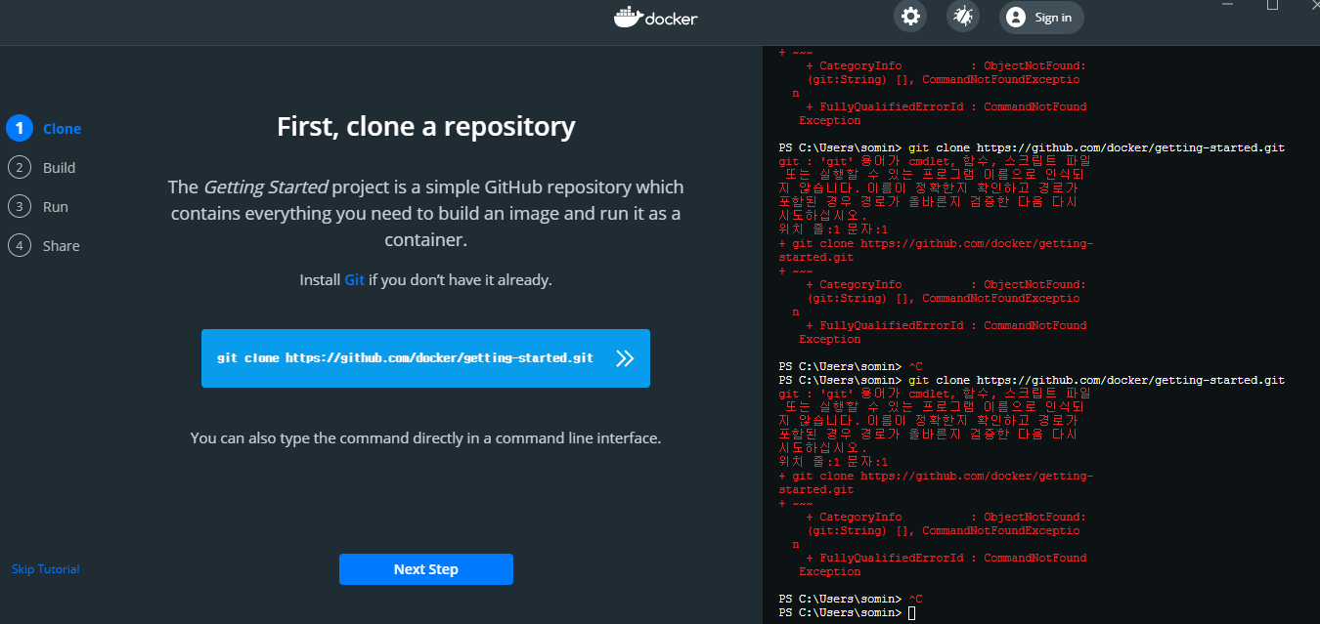Click the 'First, clone a repository' heading
The image size is (1320, 624).
[426, 127]
